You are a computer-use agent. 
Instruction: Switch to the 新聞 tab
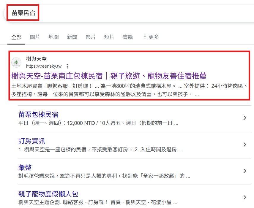tap(72, 37)
